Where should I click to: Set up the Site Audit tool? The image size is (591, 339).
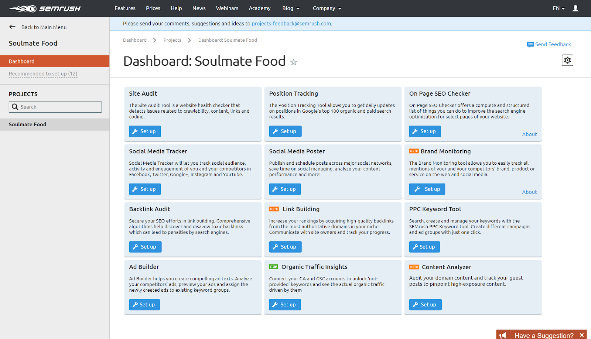coord(145,131)
